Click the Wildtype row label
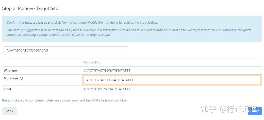264x120 pixels. click(x=10, y=70)
